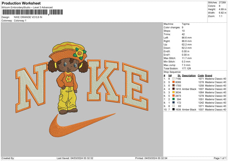Click code 1064 in the stop sequence
Screen dimensions: 228x161
click(201, 92)
